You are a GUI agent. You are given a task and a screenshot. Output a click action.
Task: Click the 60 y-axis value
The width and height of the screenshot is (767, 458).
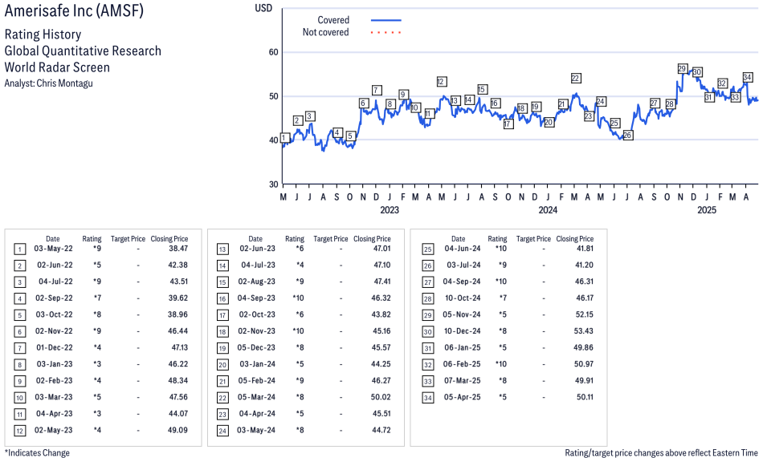click(273, 52)
